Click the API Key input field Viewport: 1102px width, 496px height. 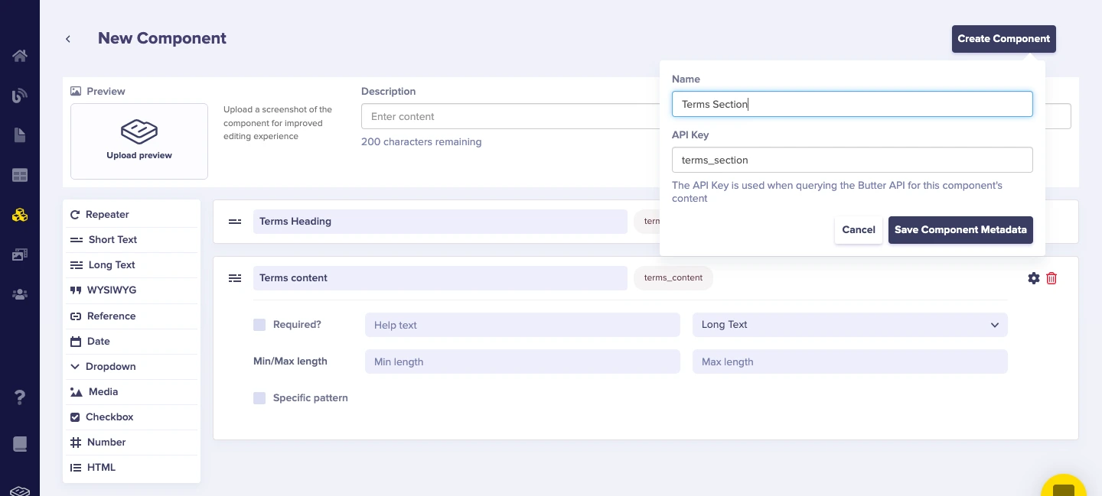coord(852,160)
